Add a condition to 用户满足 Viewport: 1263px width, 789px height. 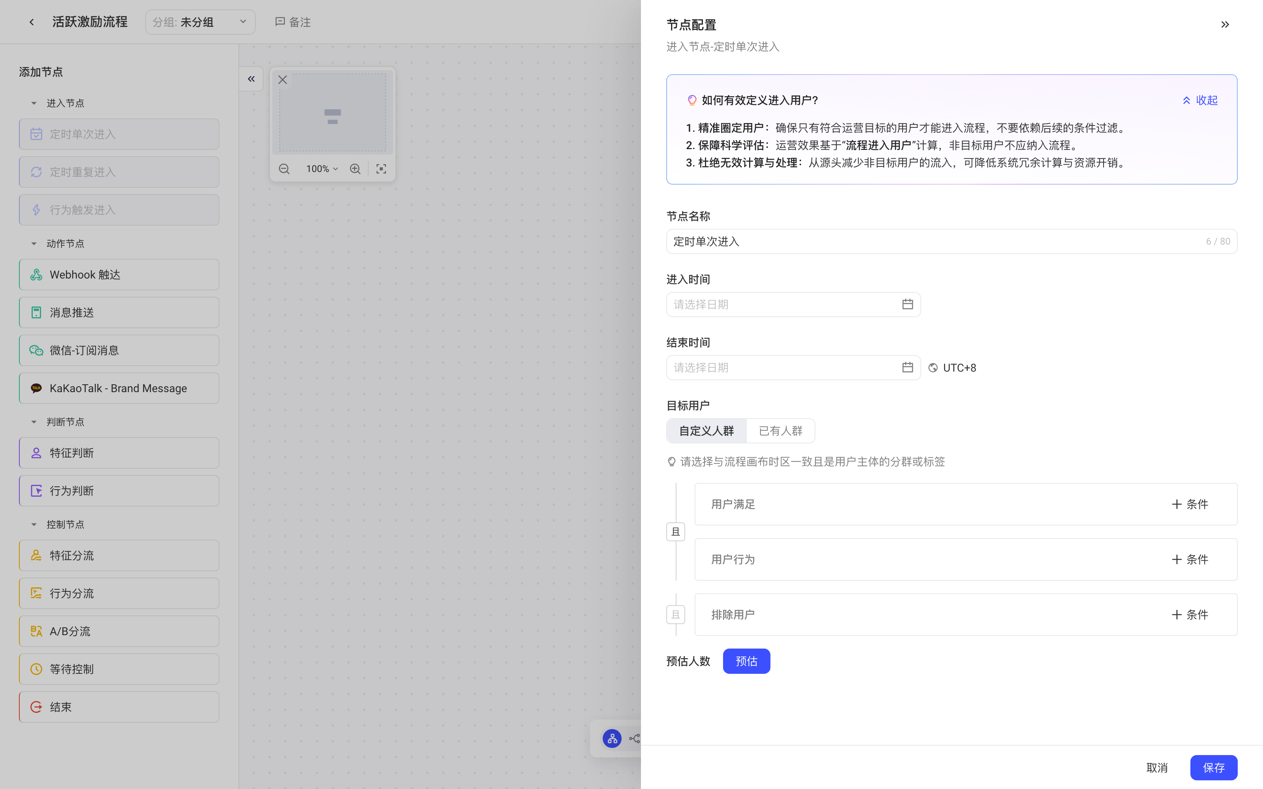coord(1190,504)
